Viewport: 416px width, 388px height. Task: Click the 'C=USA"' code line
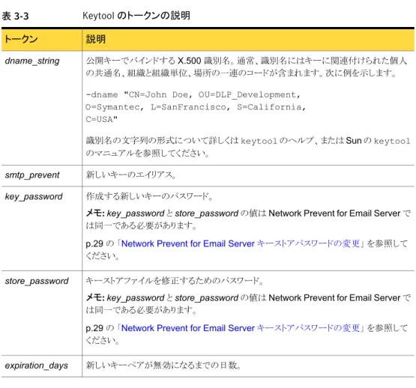tap(102, 120)
